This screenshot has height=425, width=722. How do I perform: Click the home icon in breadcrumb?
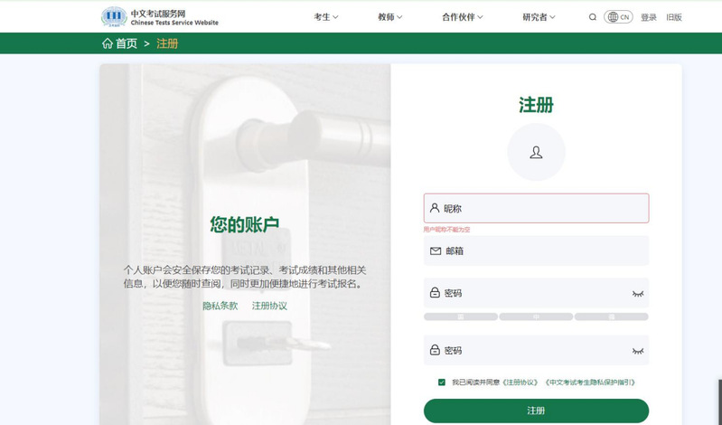108,43
